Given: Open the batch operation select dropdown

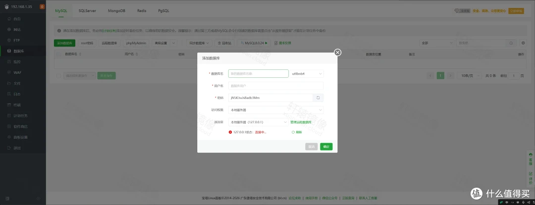Looking at the screenshot, I should coord(79,76).
